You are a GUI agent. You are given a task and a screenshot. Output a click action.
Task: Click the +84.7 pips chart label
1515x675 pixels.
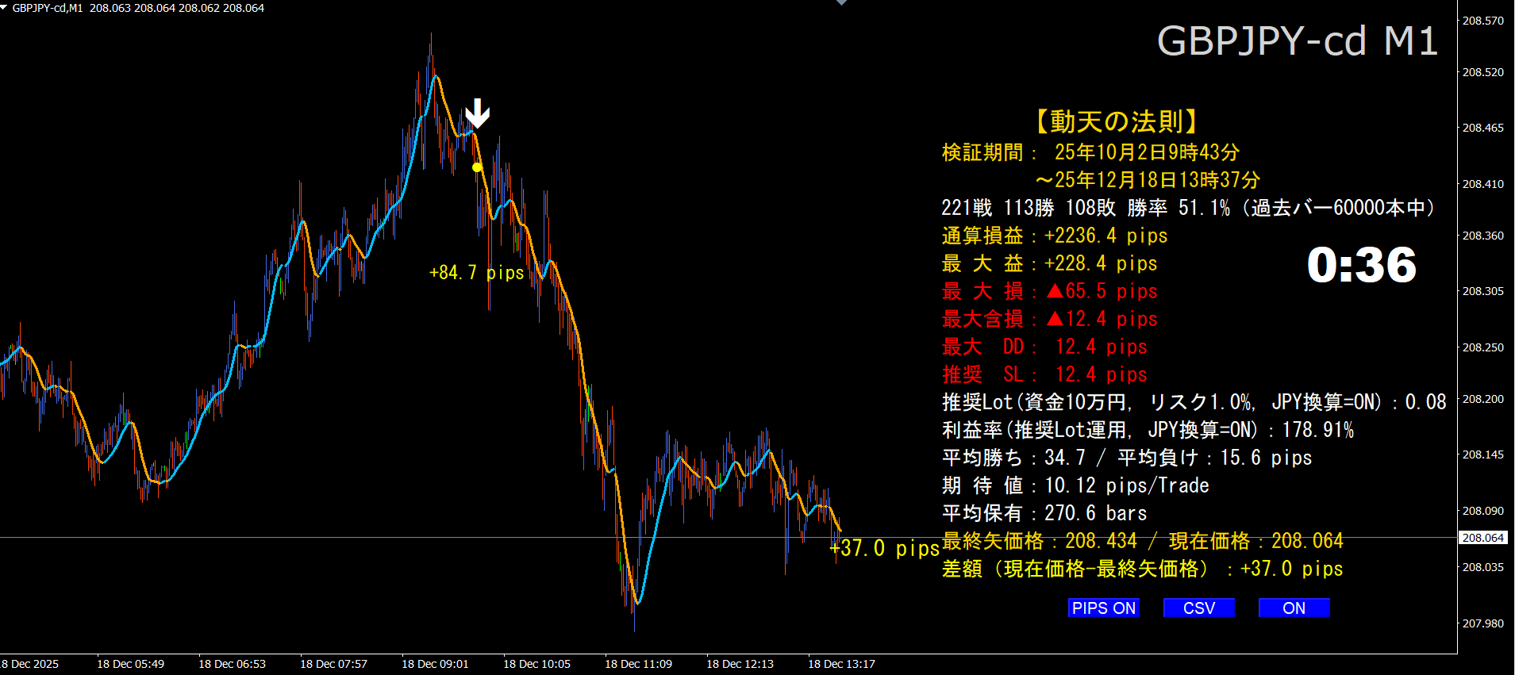[476, 272]
